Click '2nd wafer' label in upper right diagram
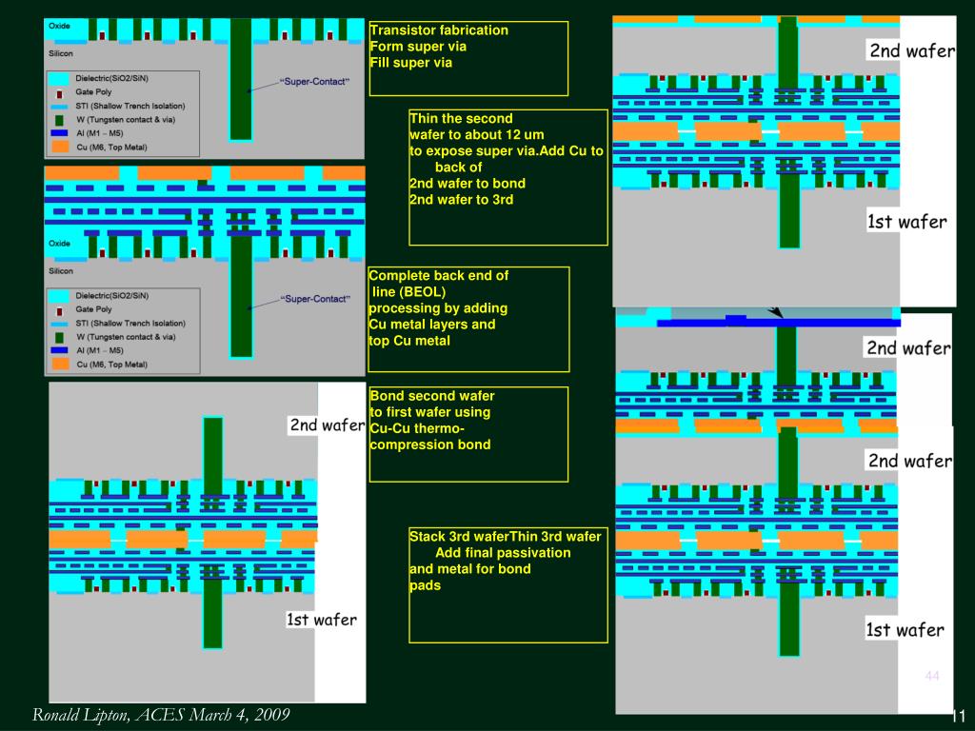Viewport: 975px width, 731px height. [x=911, y=50]
